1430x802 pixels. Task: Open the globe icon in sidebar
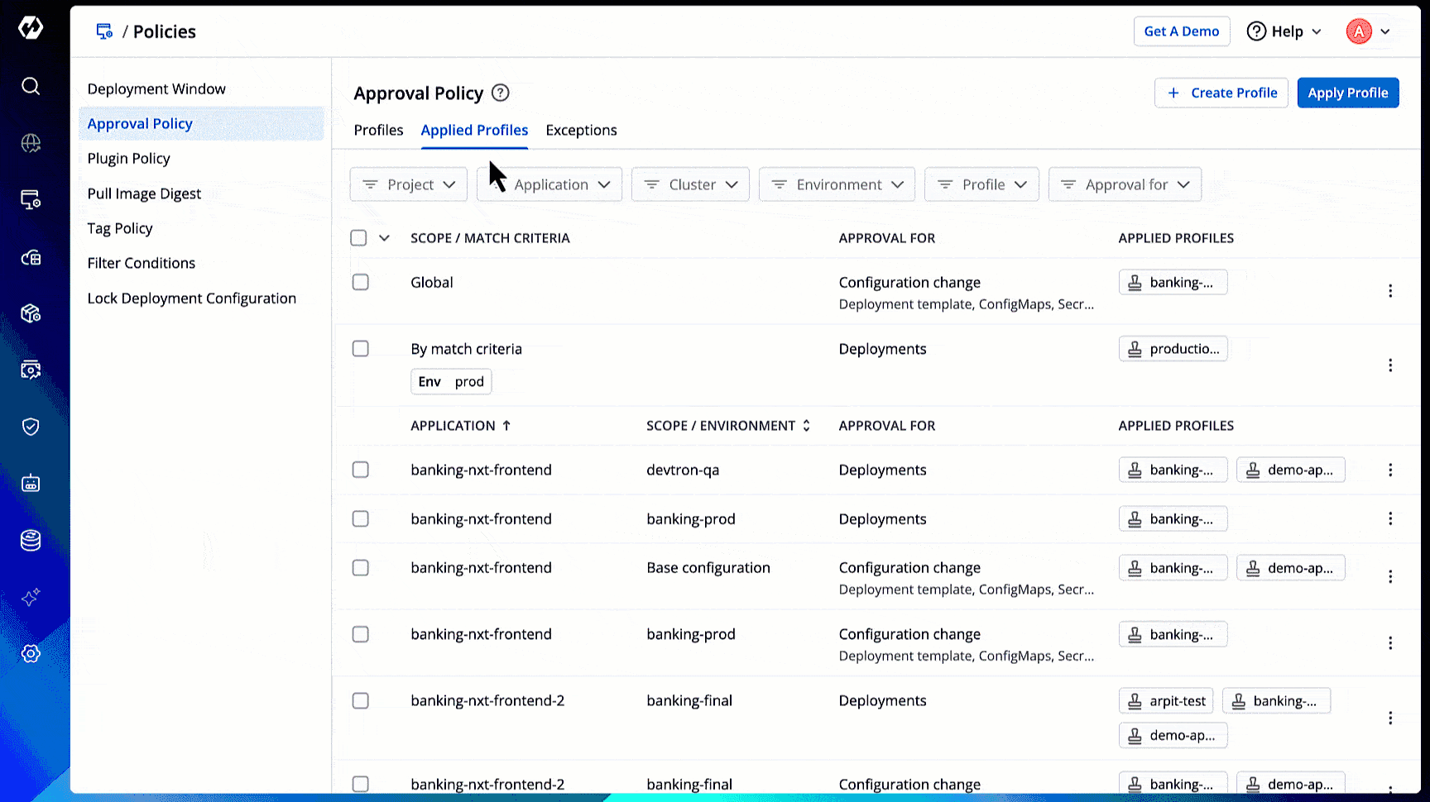[x=31, y=143]
